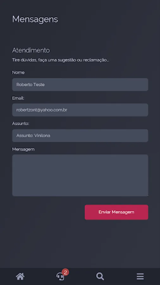Viewport: 160px width, 285px height.
Task: Click the Mensagem label above the text area
Action: (x=23, y=149)
